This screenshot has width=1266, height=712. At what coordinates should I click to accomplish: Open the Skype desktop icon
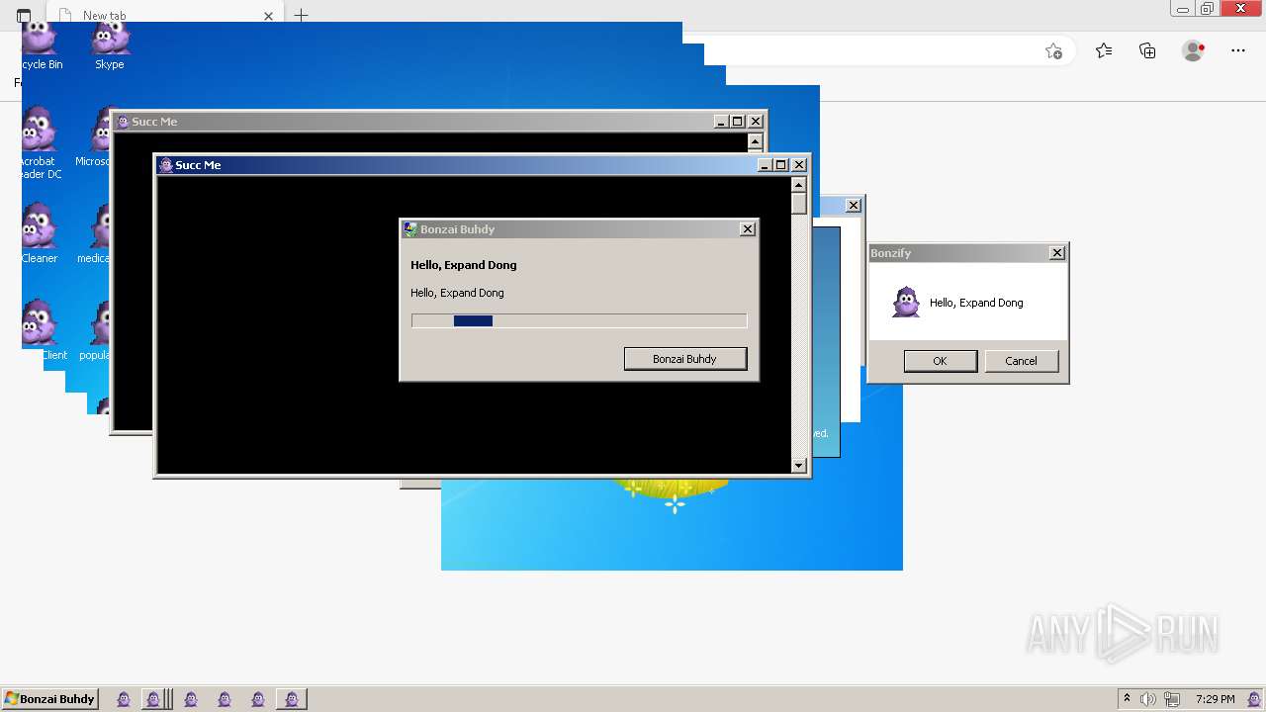click(x=110, y=44)
